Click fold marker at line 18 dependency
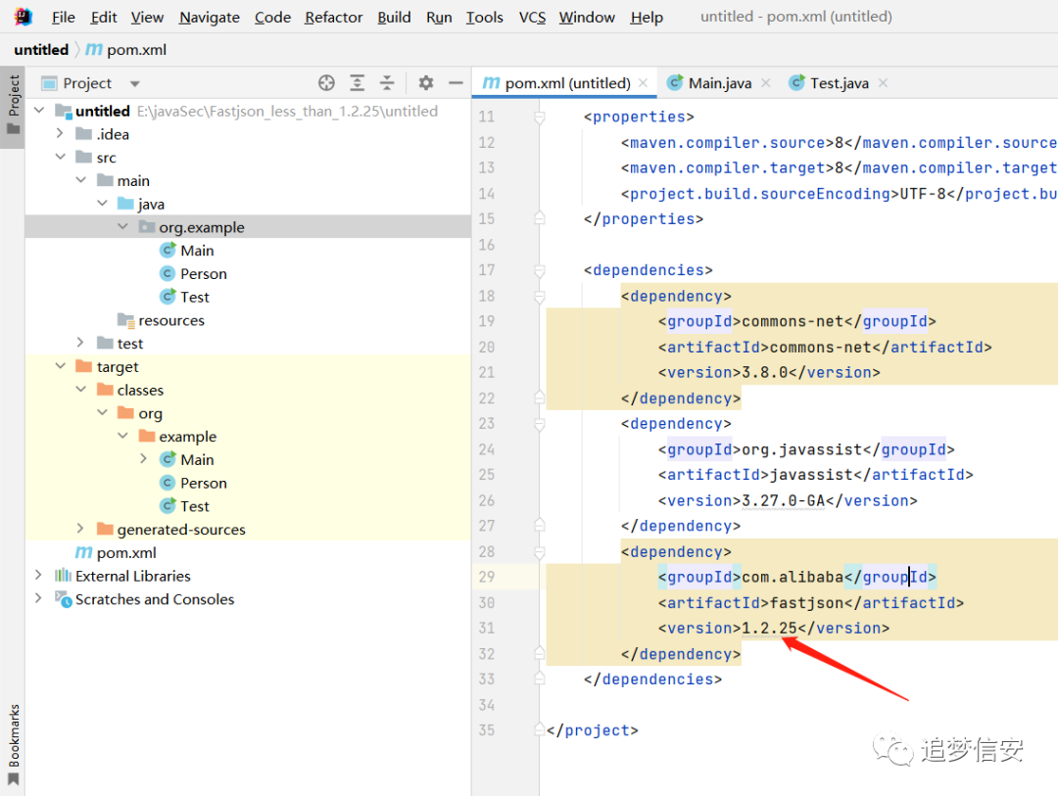 tap(539, 296)
